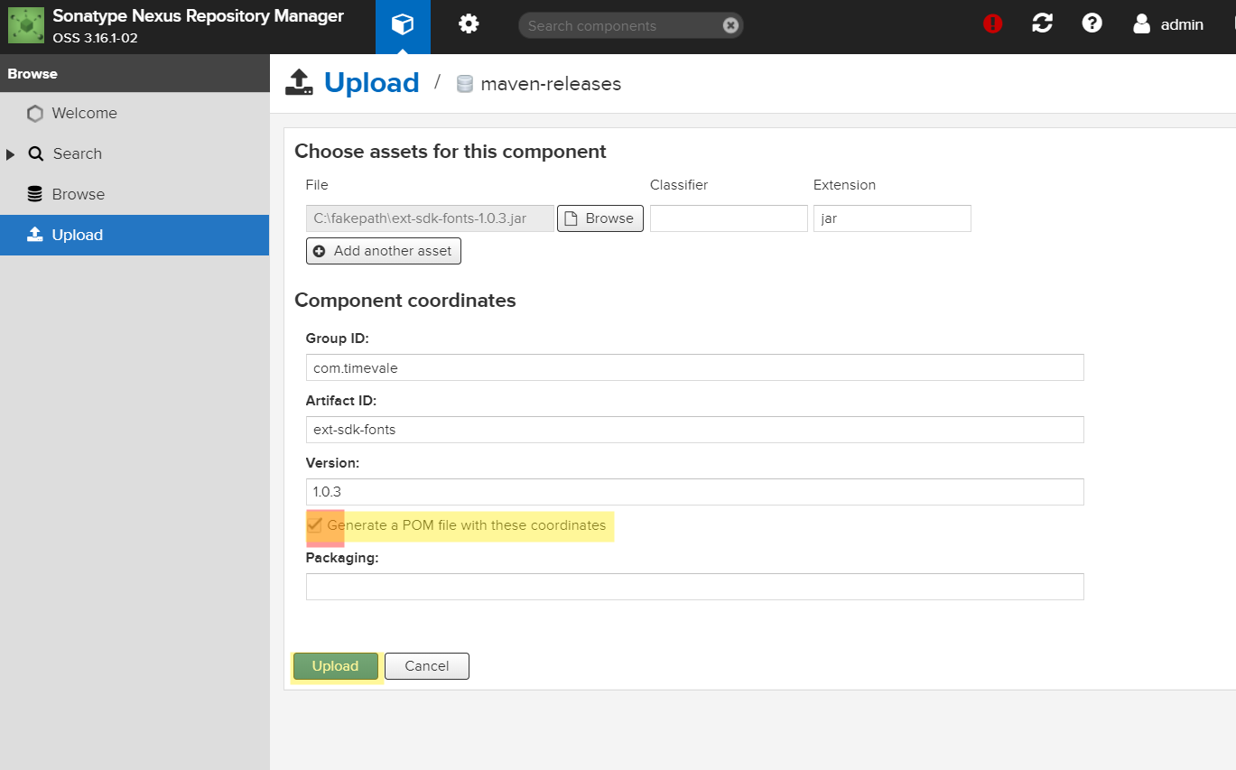
Task: Focus the Classifier input
Action: coord(729,218)
